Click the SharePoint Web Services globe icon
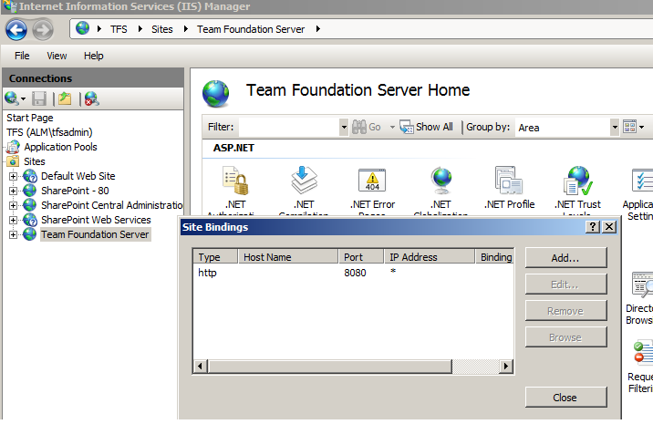This screenshot has width=653, height=445. (x=30, y=220)
